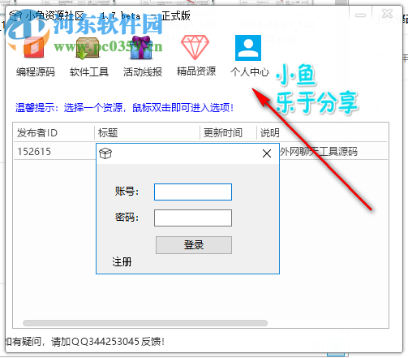Click the 个人中心 label

(x=250, y=71)
